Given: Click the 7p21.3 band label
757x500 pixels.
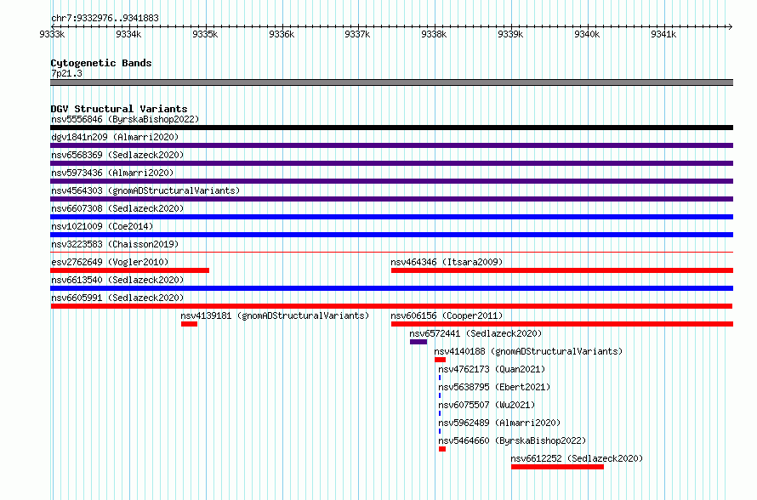Looking at the screenshot, I should (x=66, y=73).
